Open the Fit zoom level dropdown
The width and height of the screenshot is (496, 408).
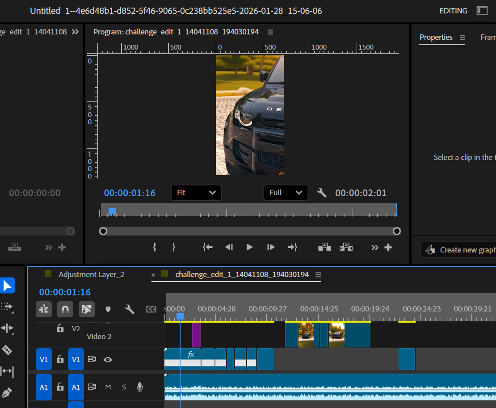point(196,193)
